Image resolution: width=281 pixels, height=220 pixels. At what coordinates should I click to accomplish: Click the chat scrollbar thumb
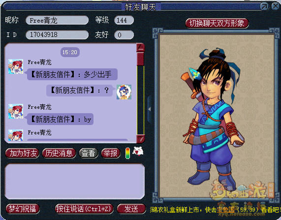point(141,59)
